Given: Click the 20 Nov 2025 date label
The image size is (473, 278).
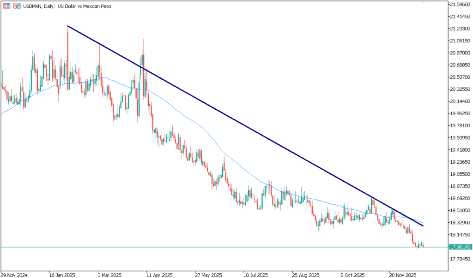Looking at the screenshot, I should pyautogui.click(x=401, y=275).
